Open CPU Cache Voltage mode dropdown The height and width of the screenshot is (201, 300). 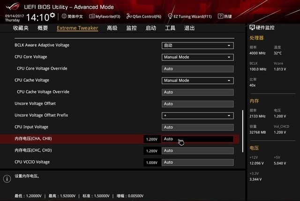click(x=197, y=80)
